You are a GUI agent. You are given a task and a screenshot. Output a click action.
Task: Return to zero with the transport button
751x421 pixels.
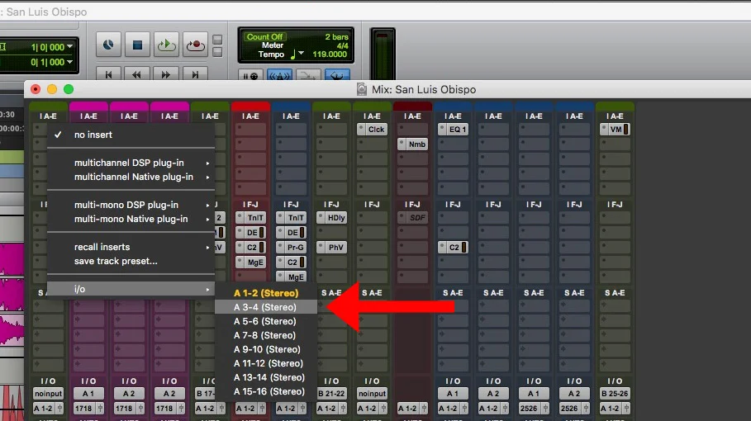108,74
